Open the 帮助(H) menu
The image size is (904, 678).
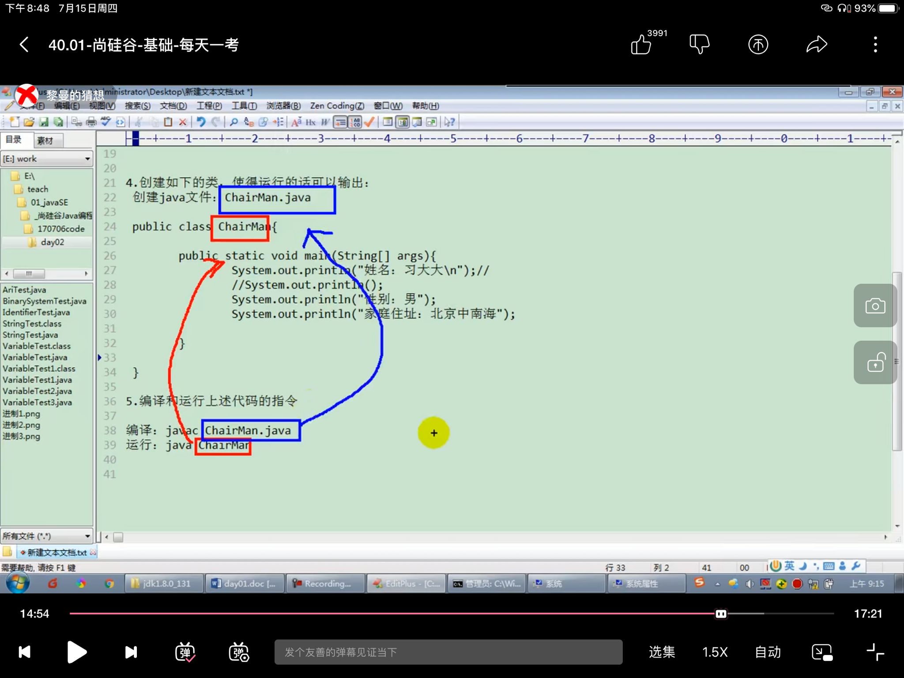(426, 106)
